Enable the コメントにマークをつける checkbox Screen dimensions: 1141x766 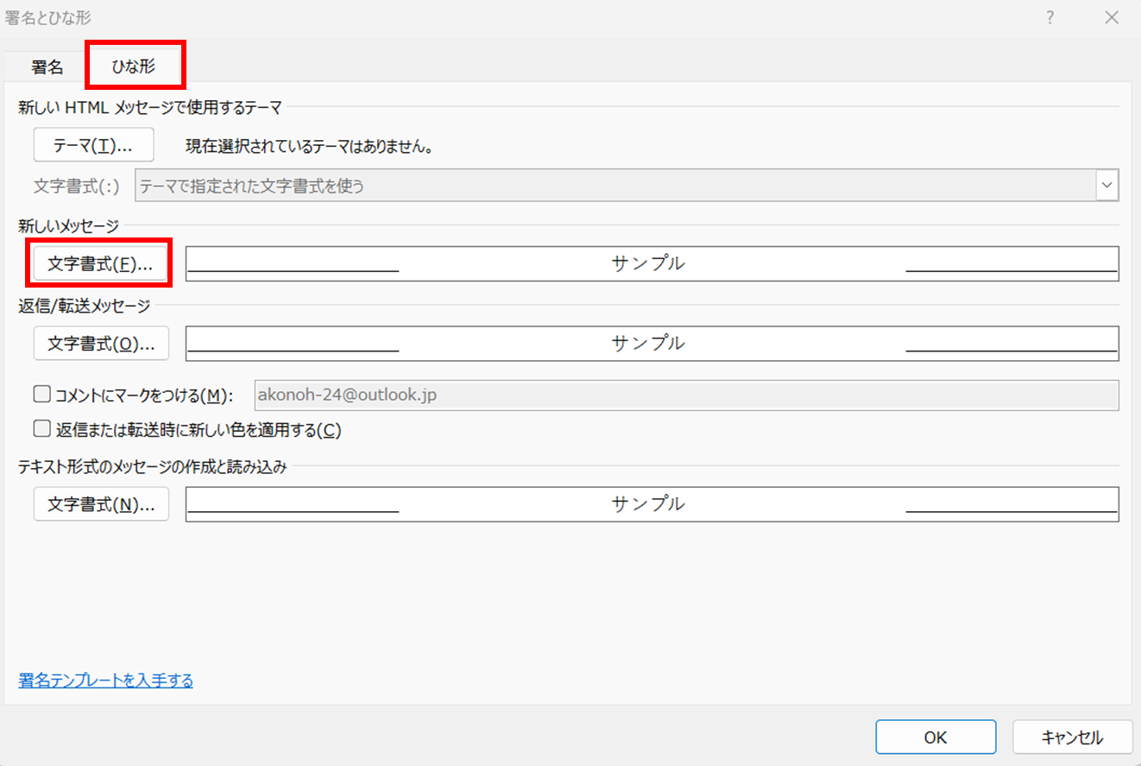(x=41, y=396)
